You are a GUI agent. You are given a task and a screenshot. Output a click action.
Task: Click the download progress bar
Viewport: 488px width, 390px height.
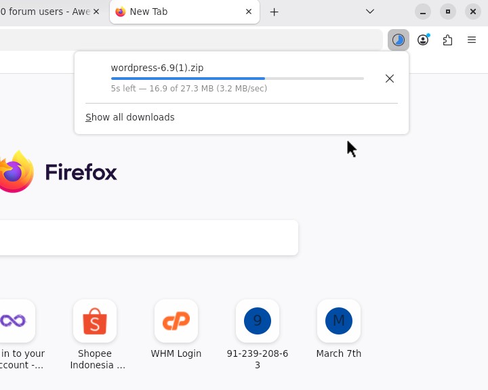point(237,79)
